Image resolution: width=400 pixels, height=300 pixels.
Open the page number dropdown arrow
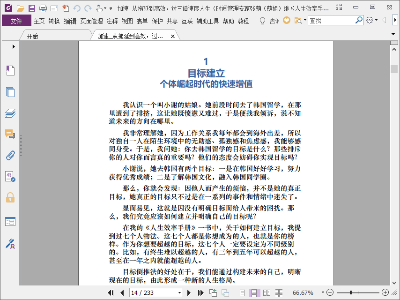pos(179,292)
